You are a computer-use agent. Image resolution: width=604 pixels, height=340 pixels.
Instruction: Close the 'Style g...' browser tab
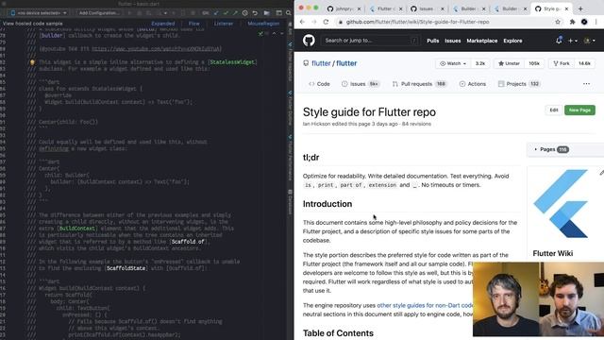click(x=566, y=8)
